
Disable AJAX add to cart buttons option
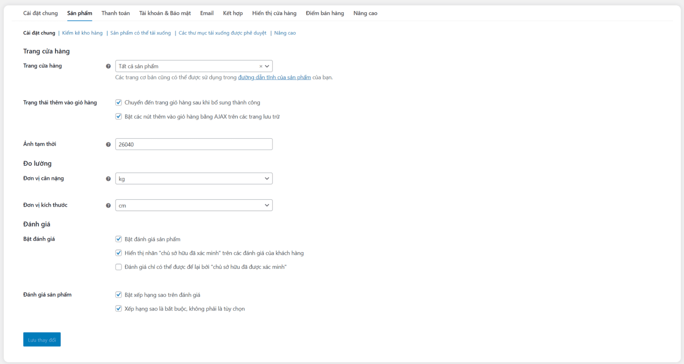[x=118, y=116]
